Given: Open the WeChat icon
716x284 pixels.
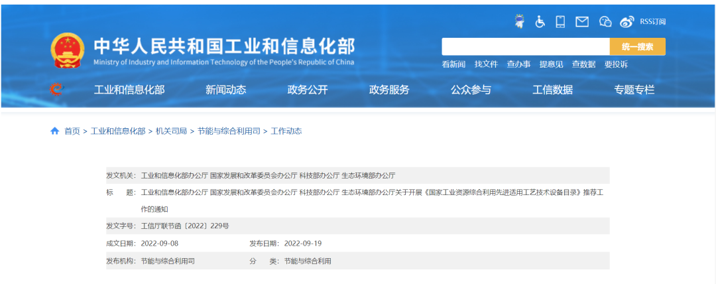Looking at the screenshot, I should (x=605, y=21).
